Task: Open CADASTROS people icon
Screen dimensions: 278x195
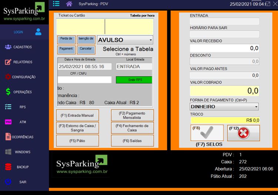Action: (8, 47)
